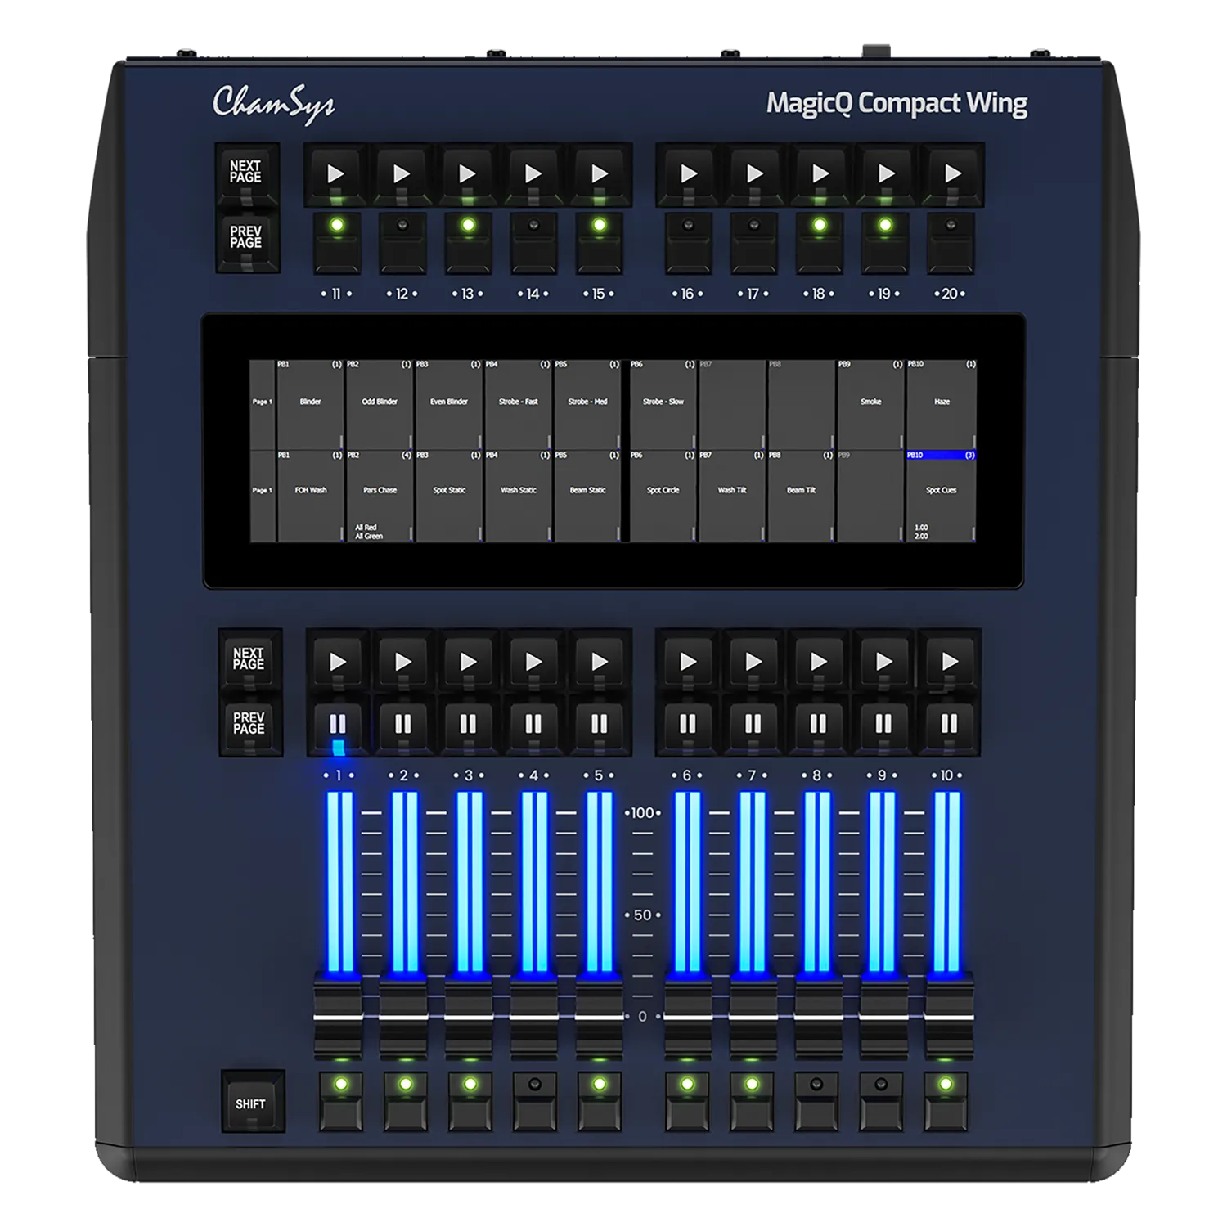This screenshot has width=1227, height=1227.
Task: Activate playback 15's play button
Action: 600,174
